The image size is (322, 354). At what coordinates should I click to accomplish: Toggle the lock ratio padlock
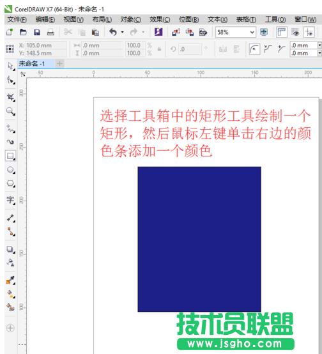160,49
